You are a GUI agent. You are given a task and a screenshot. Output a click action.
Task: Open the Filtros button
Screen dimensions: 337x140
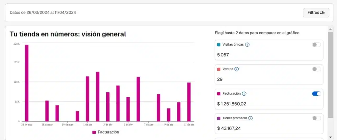316,12
